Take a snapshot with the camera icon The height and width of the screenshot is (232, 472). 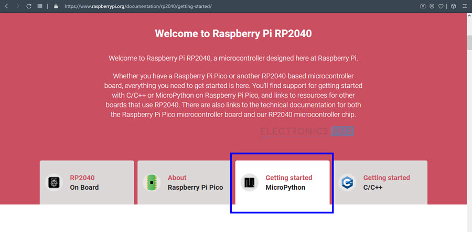423,6
